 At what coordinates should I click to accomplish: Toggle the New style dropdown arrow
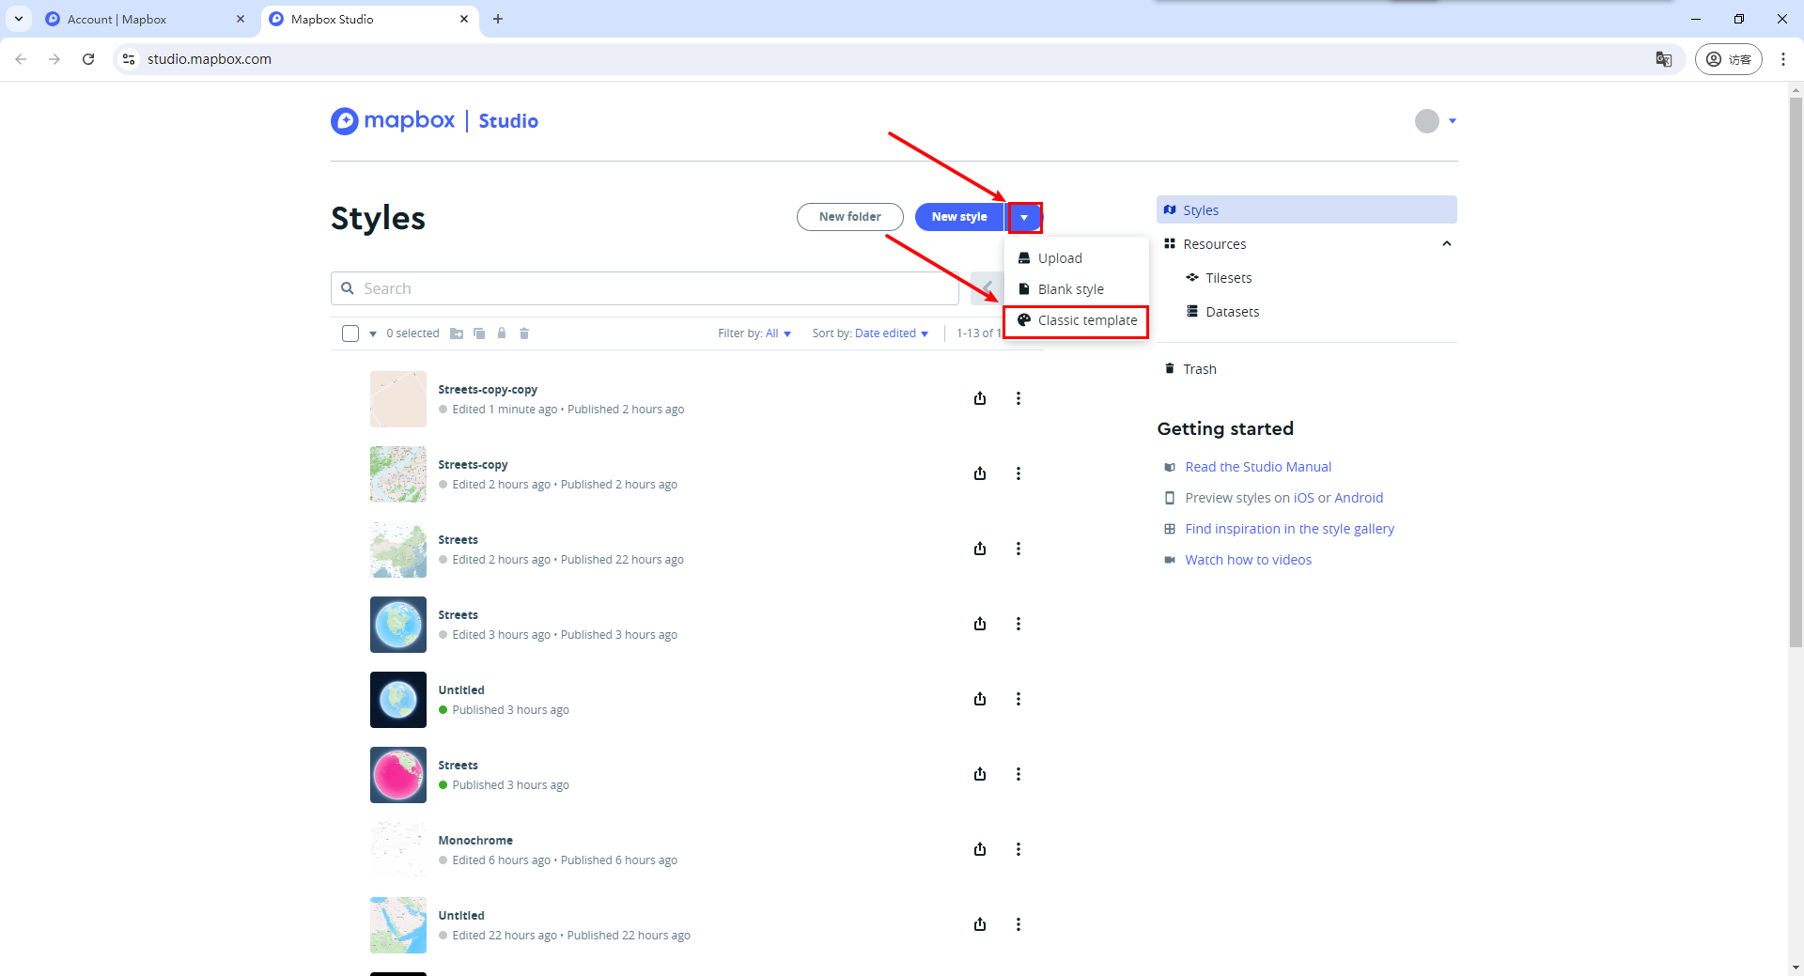click(x=1024, y=217)
